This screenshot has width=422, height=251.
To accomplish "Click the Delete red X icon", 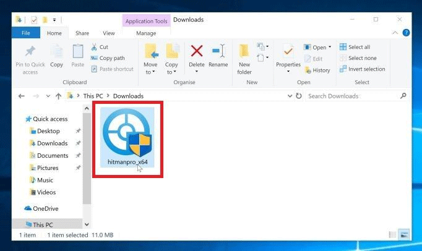I will tap(197, 51).
